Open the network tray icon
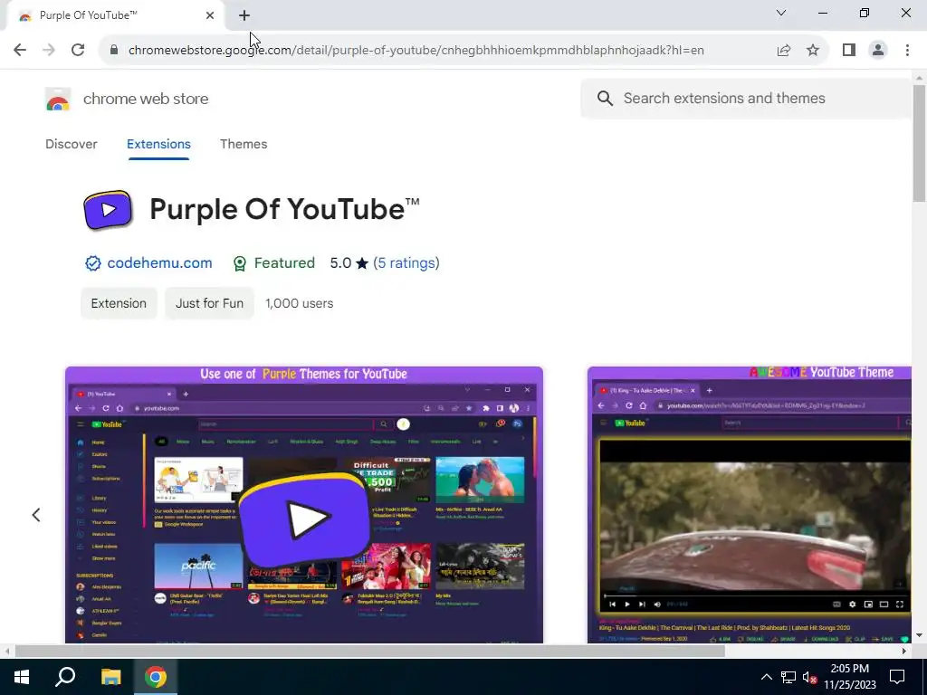The height and width of the screenshot is (695, 927). [788, 677]
